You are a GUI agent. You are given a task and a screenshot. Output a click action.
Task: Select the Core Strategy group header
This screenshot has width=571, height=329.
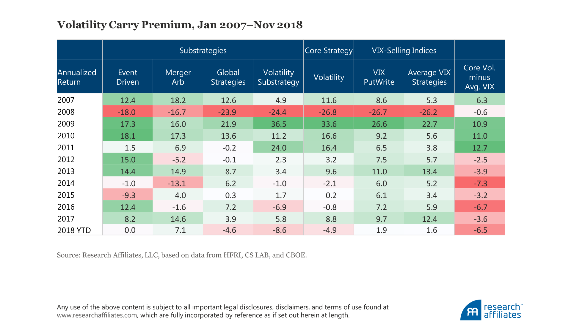[x=329, y=50]
